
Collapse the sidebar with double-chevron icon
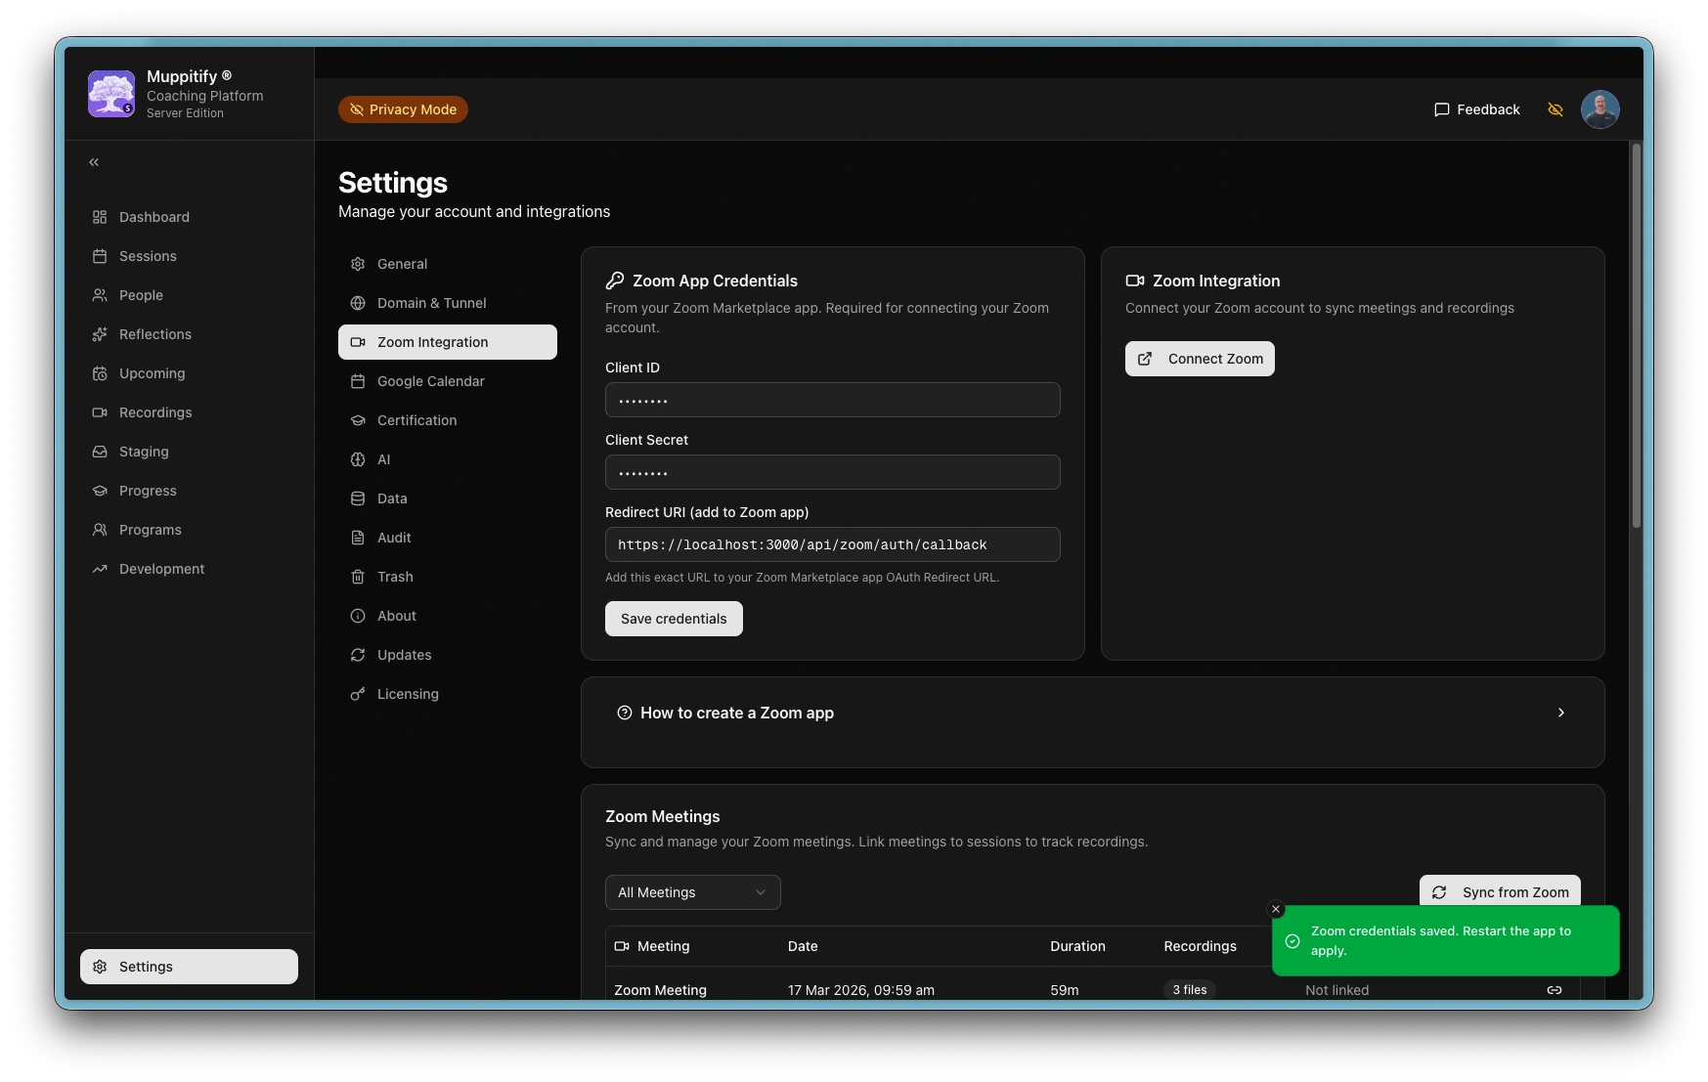[94, 162]
